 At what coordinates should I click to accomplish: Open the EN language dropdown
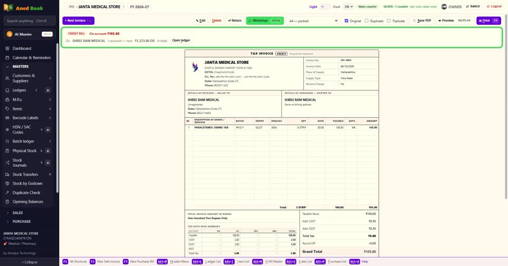click(348, 6)
